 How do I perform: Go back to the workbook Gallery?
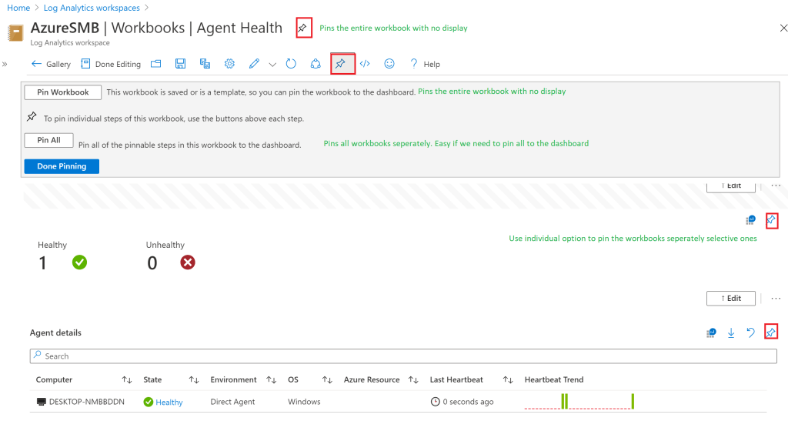pyautogui.click(x=51, y=65)
